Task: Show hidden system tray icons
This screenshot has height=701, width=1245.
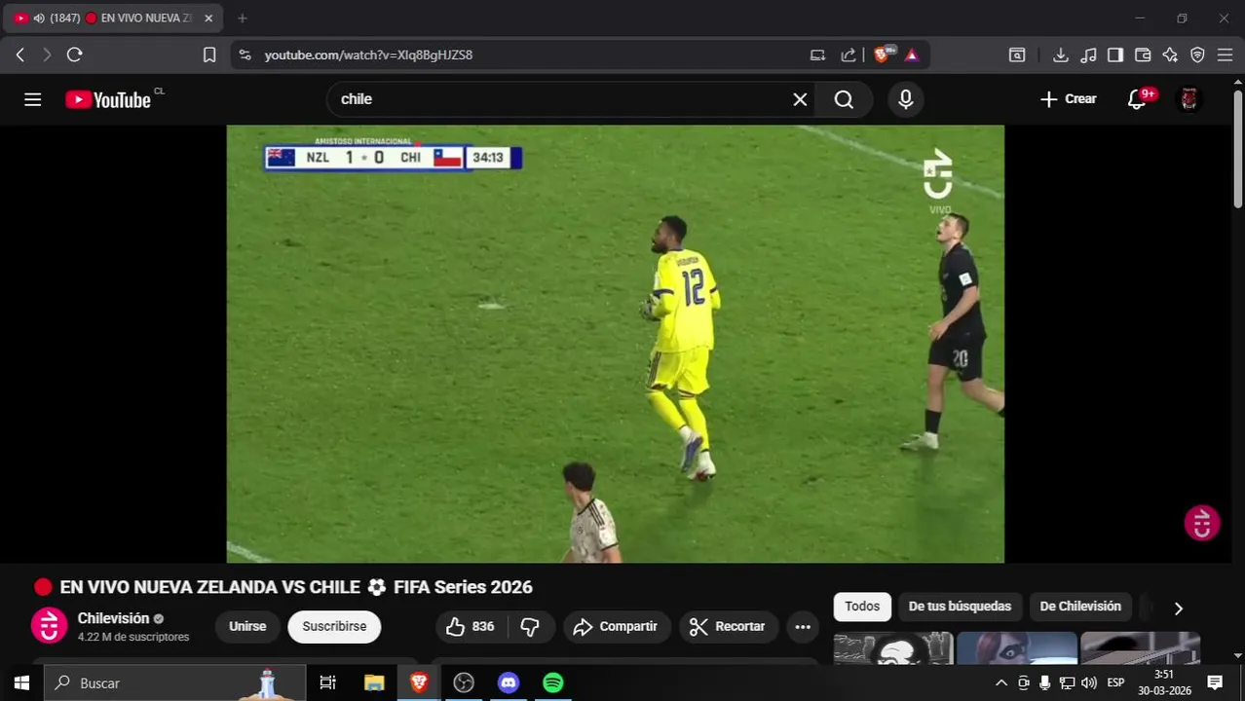Action: point(1000,683)
